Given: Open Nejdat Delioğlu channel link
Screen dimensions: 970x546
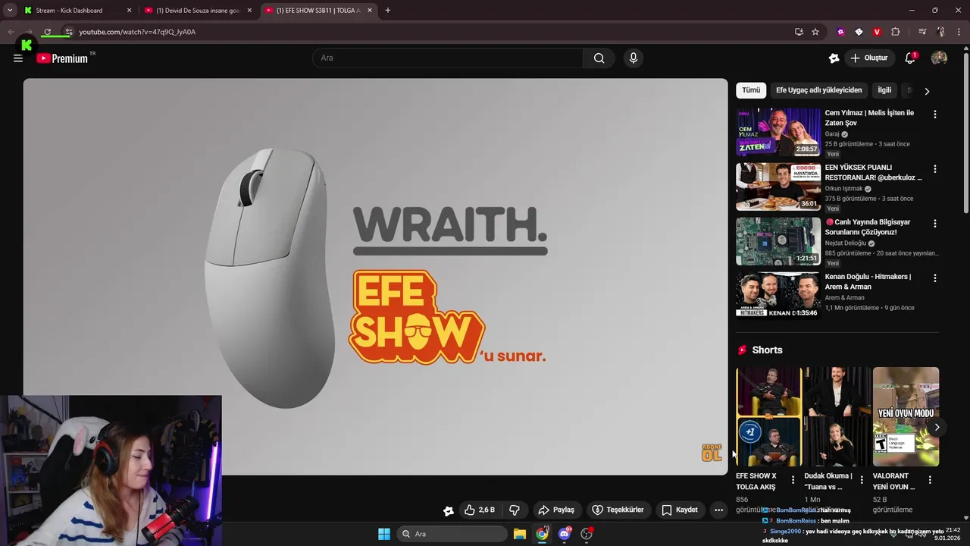Looking at the screenshot, I should [845, 243].
